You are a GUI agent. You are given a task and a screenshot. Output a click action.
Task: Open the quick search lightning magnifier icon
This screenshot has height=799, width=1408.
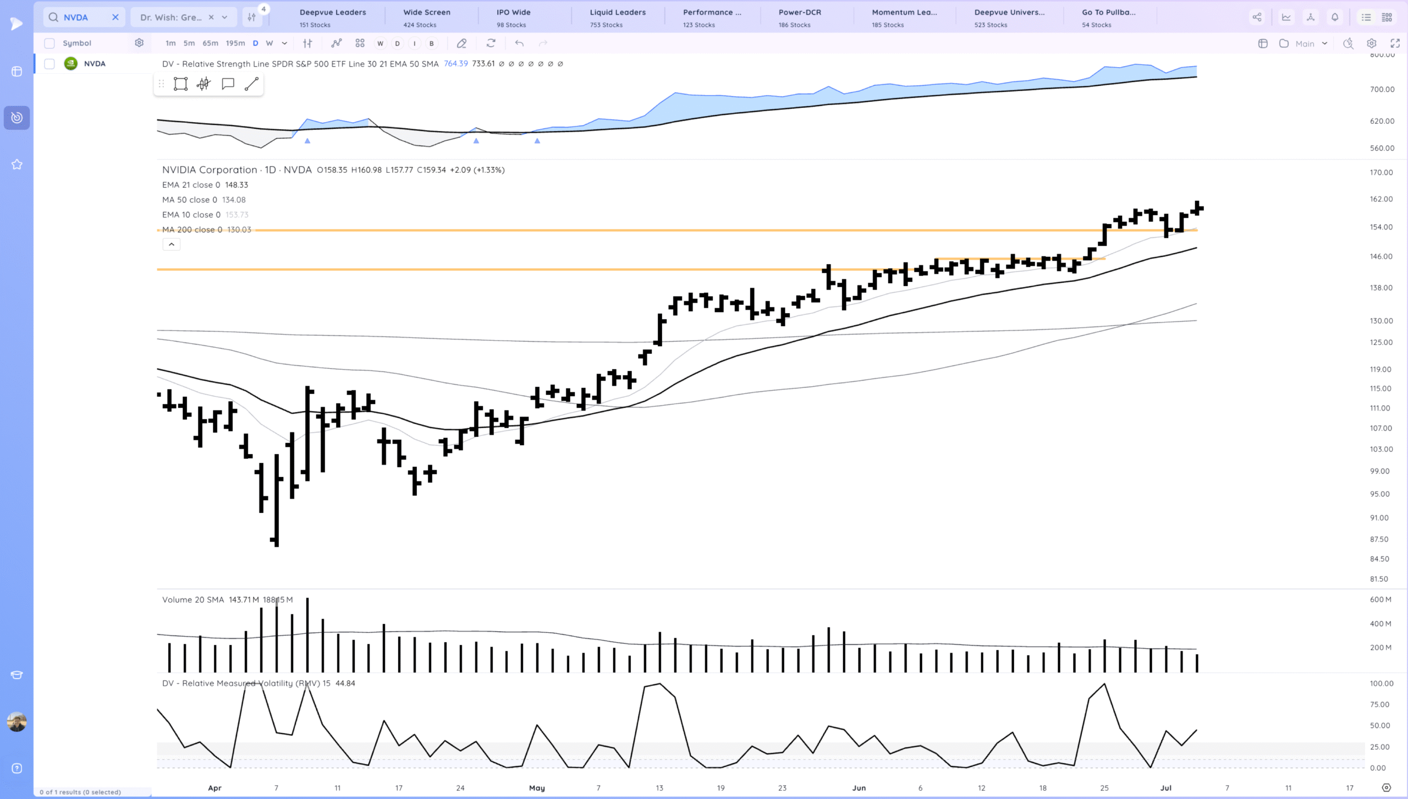(1348, 43)
